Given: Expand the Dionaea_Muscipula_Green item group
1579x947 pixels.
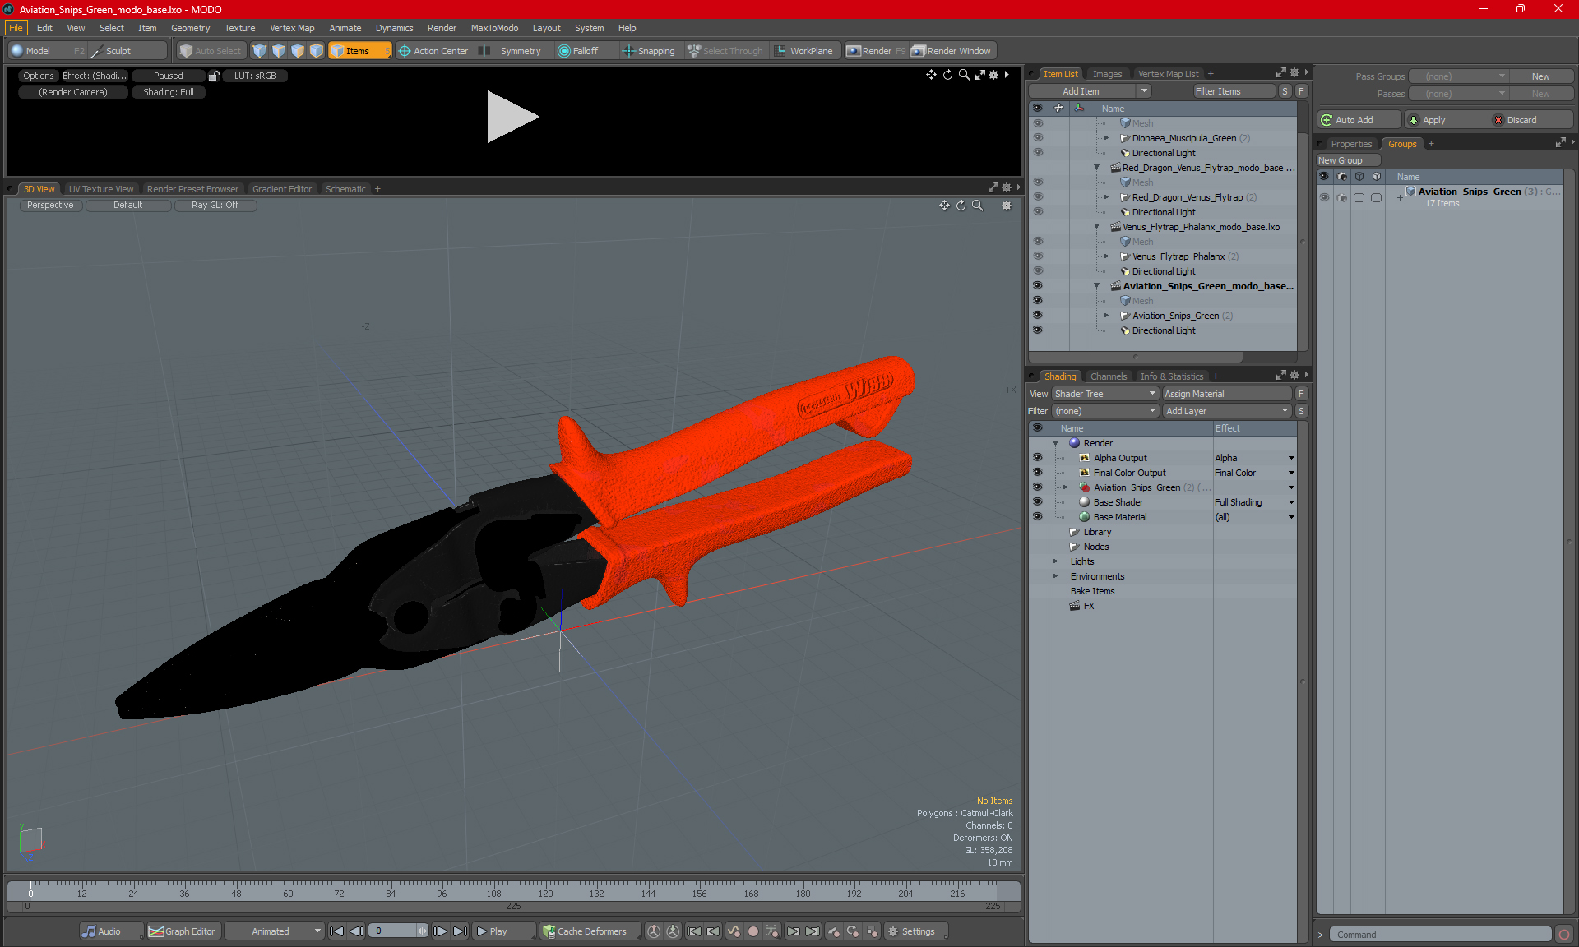Looking at the screenshot, I should (1106, 138).
